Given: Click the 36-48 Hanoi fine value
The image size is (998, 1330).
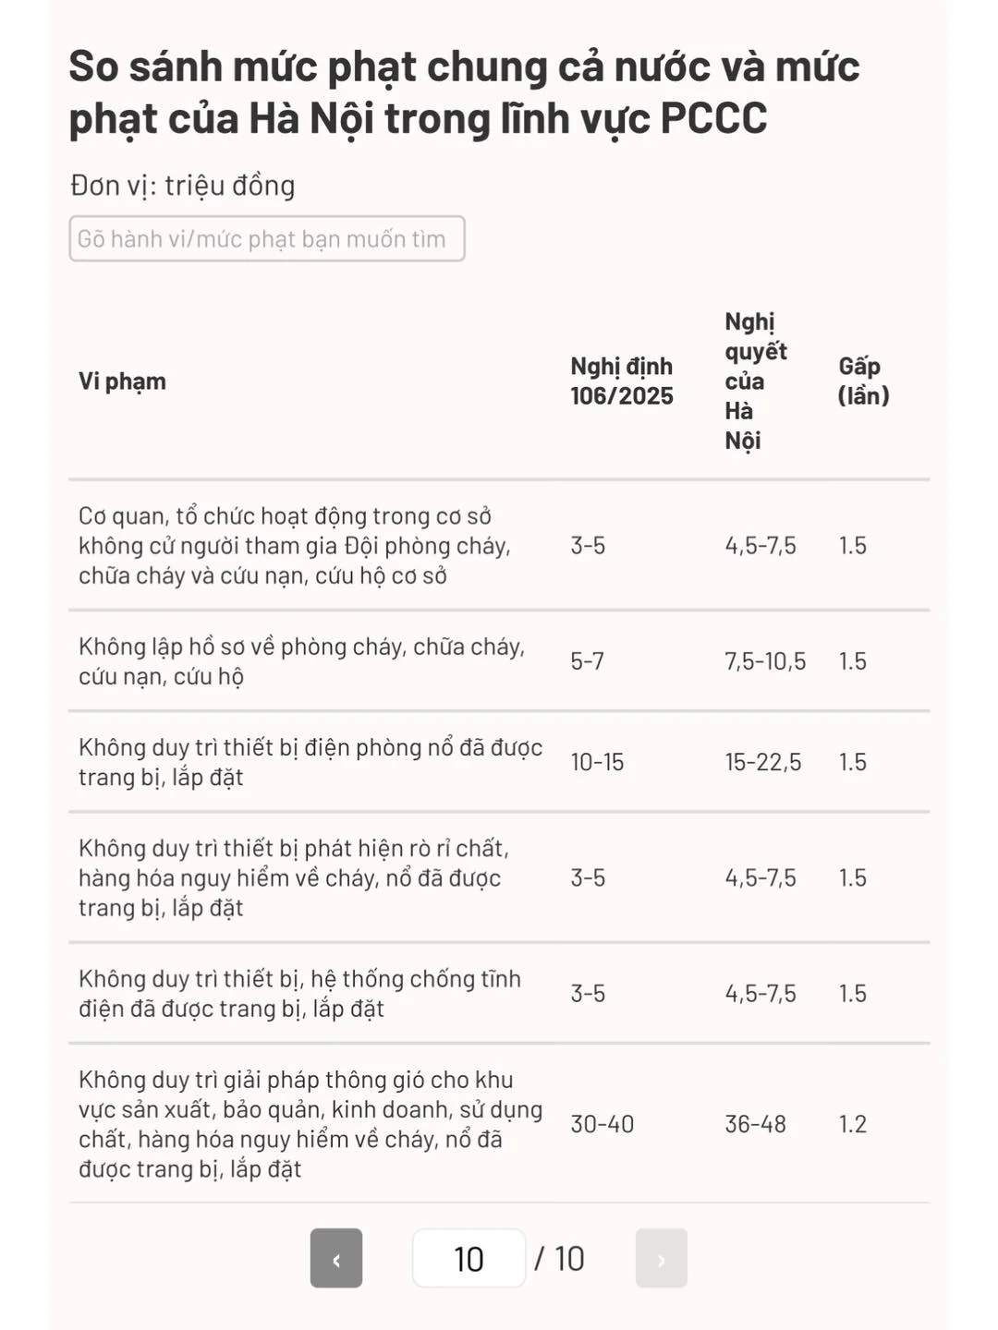Looking at the screenshot, I should click(x=755, y=1124).
